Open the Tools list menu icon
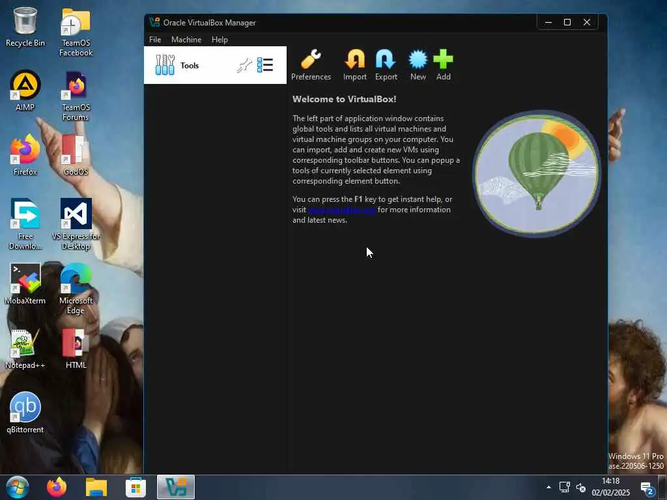 [x=265, y=65]
